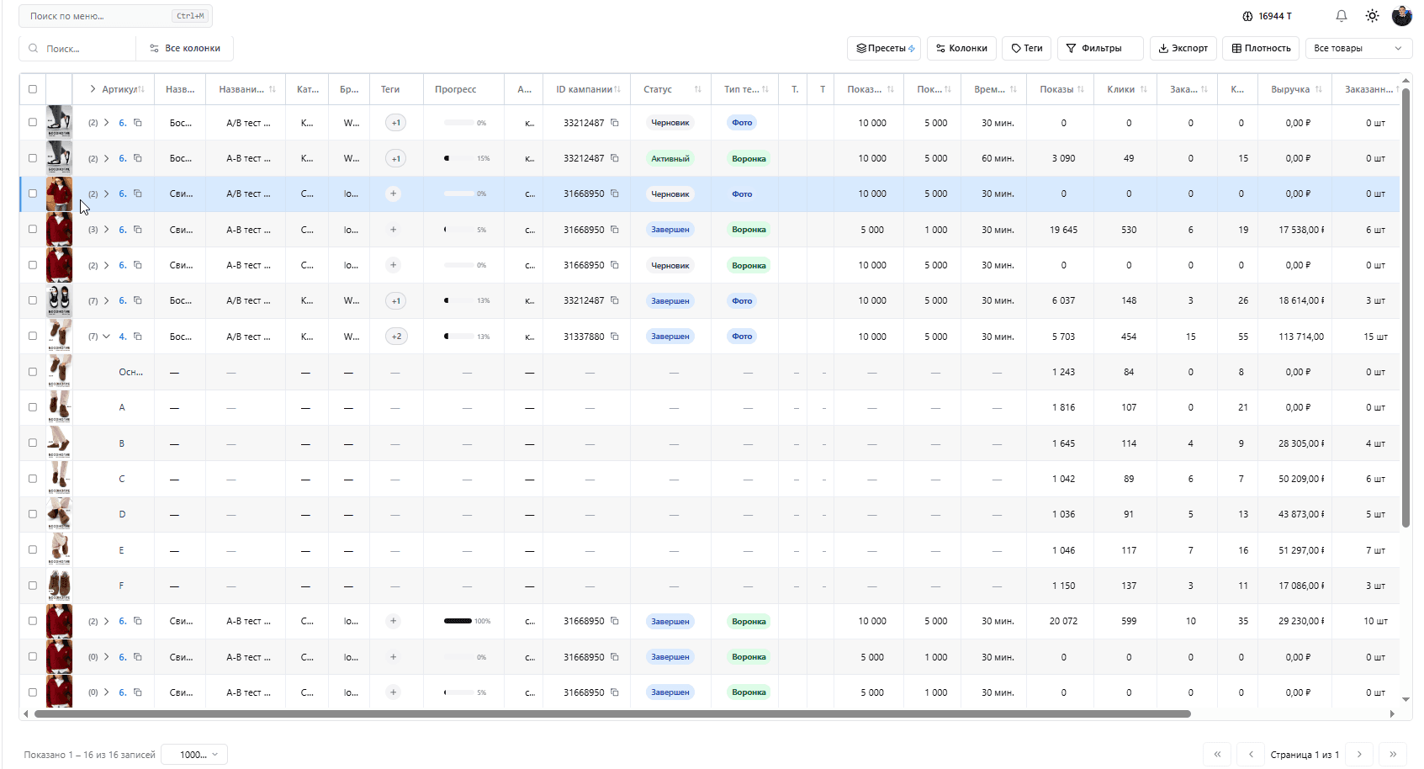
Task: Open the Колонки menu
Action: pos(961,48)
